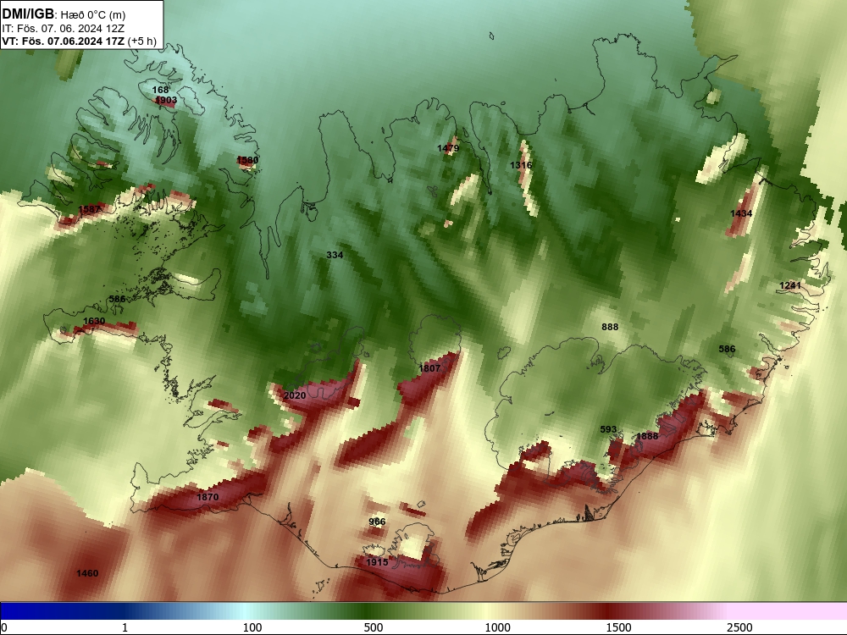The image size is (847, 635).
Task: Click the map value 1460
Action: 87,573
